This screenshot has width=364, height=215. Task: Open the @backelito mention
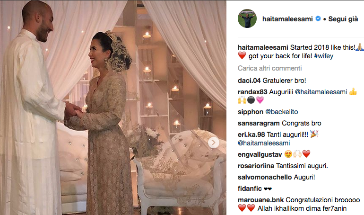point(282,112)
